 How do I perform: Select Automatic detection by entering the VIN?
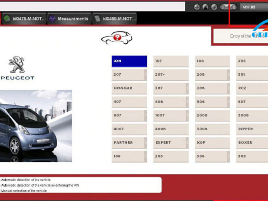pos(40,185)
